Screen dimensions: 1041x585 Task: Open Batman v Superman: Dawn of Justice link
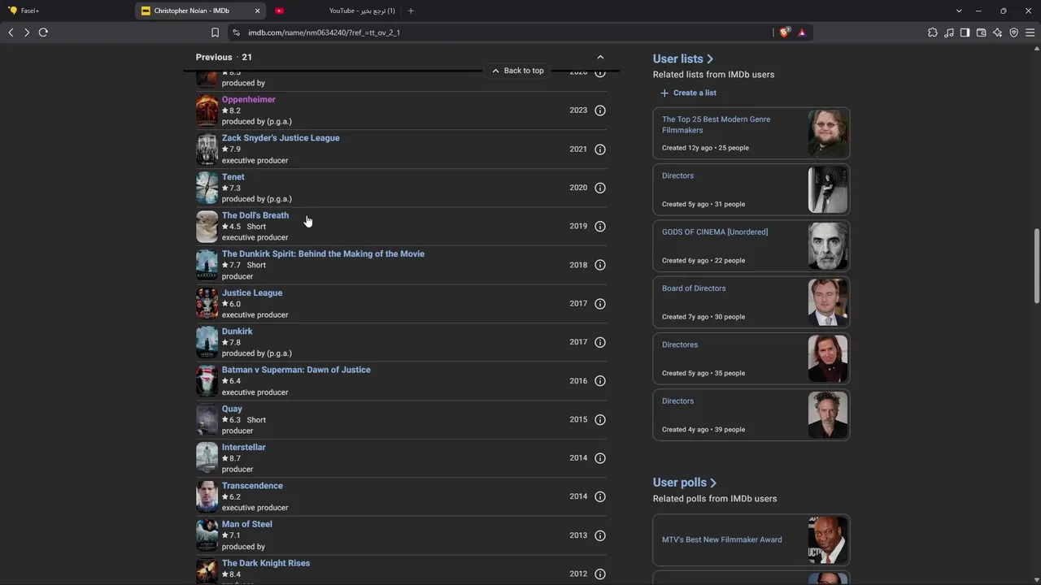(296, 370)
